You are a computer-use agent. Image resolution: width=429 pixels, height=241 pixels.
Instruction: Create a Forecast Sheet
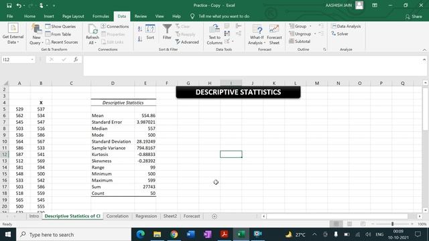pyautogui.click(x=274, y=34)
